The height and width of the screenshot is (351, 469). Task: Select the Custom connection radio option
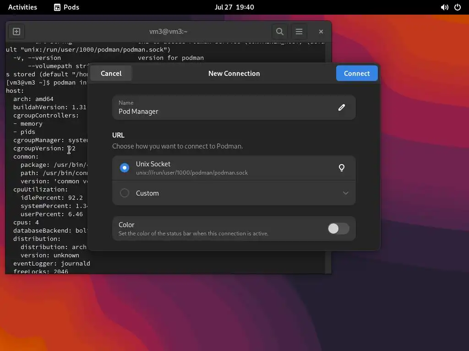125,193
